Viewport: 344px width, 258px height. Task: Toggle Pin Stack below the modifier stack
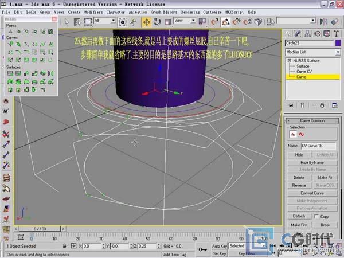291,105
